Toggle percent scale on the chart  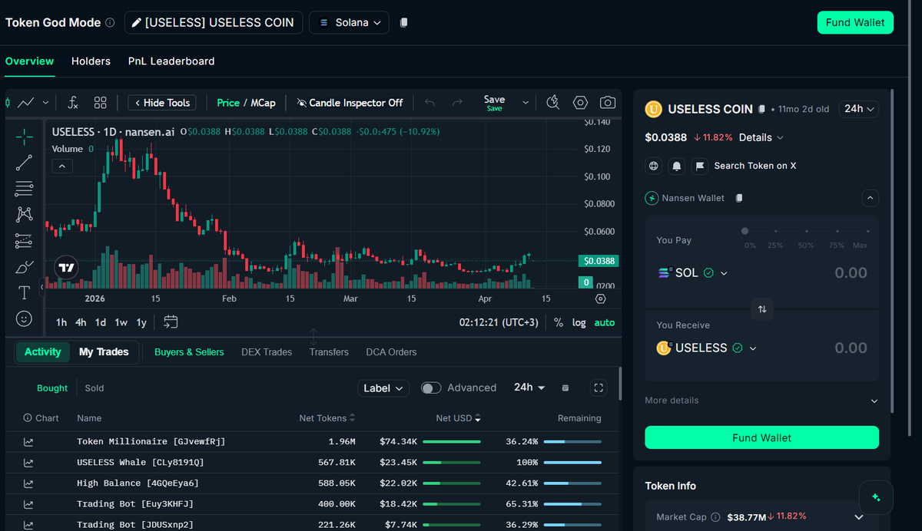[x=559, y=323]
